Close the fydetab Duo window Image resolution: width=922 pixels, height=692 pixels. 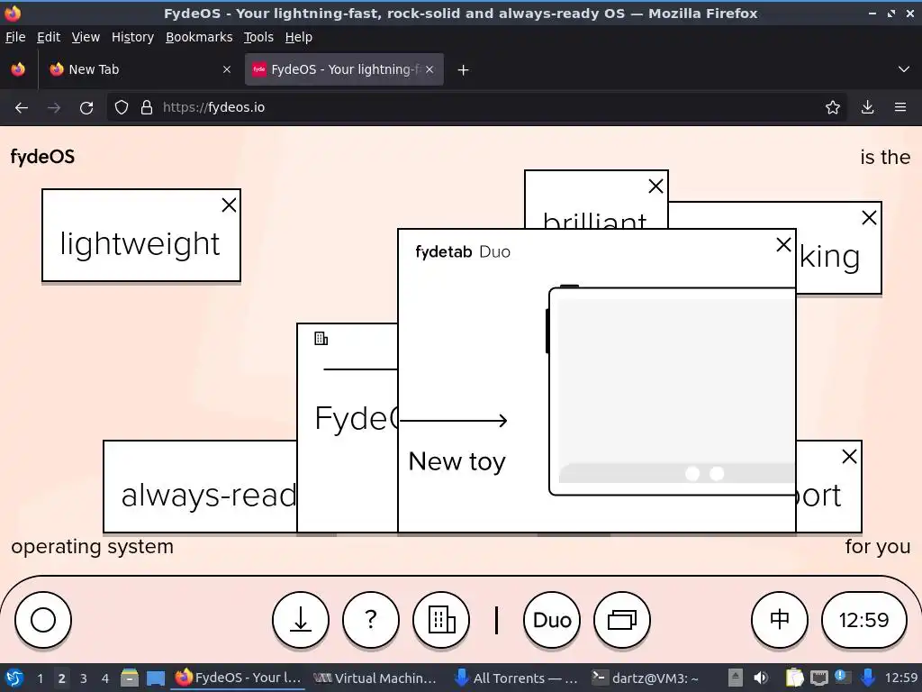pyautogui.click(x=783, y=245)
